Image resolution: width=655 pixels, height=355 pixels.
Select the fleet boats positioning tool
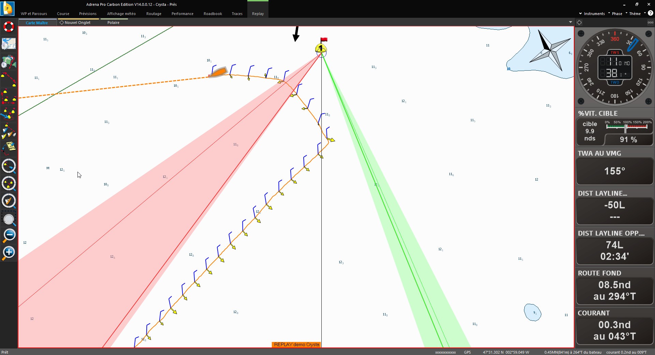point(9,131)
